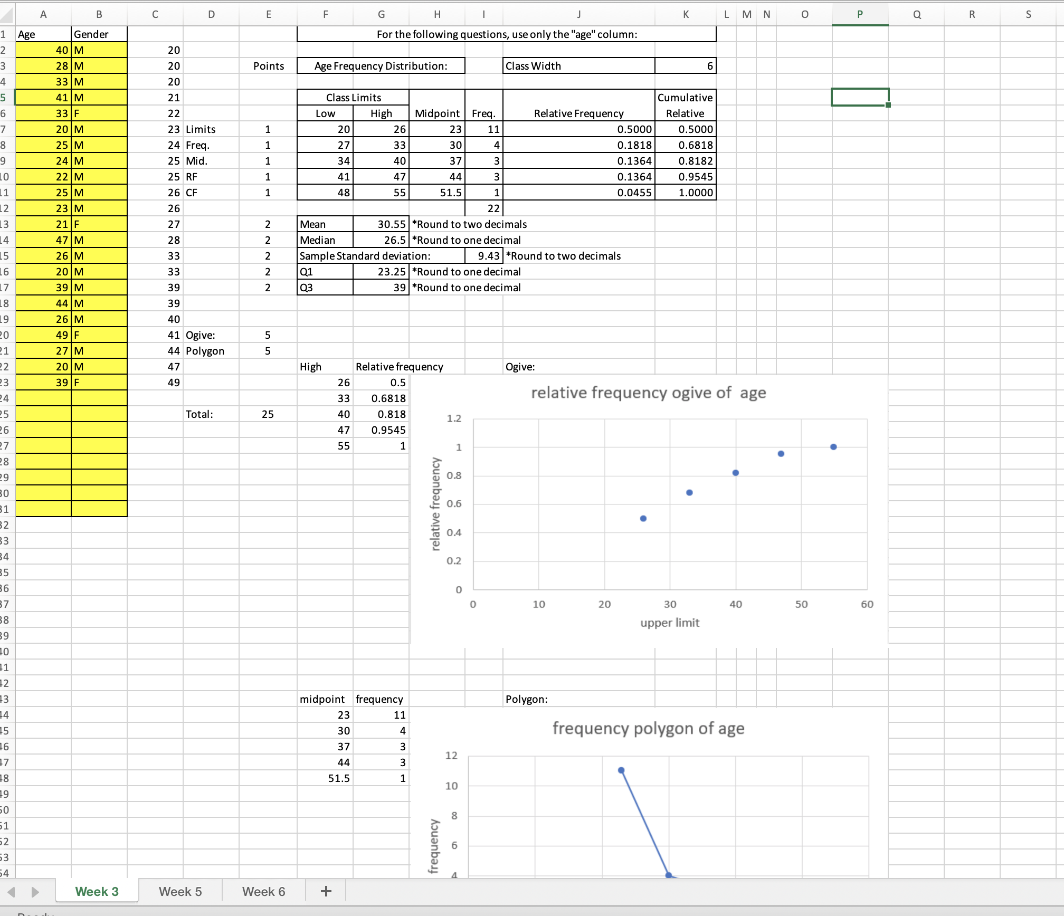The image size is (1064, 916).
Task: Click the next sheet navigation arrow
Action: [35, 892]
